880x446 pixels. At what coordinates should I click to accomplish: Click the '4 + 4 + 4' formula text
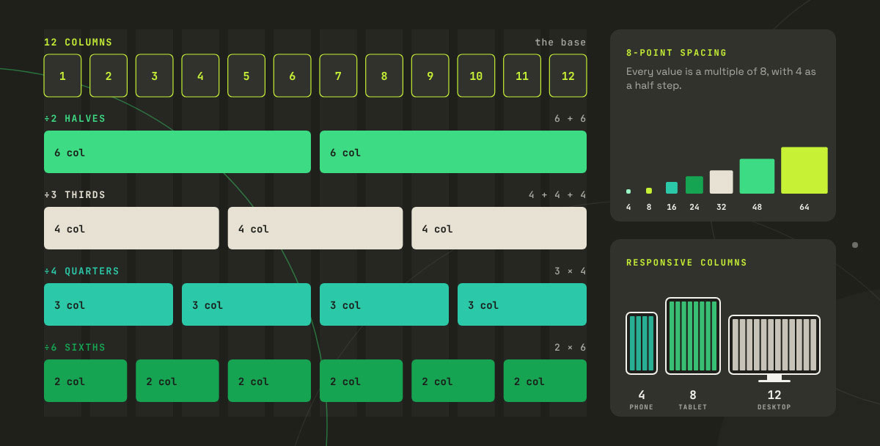558,195
